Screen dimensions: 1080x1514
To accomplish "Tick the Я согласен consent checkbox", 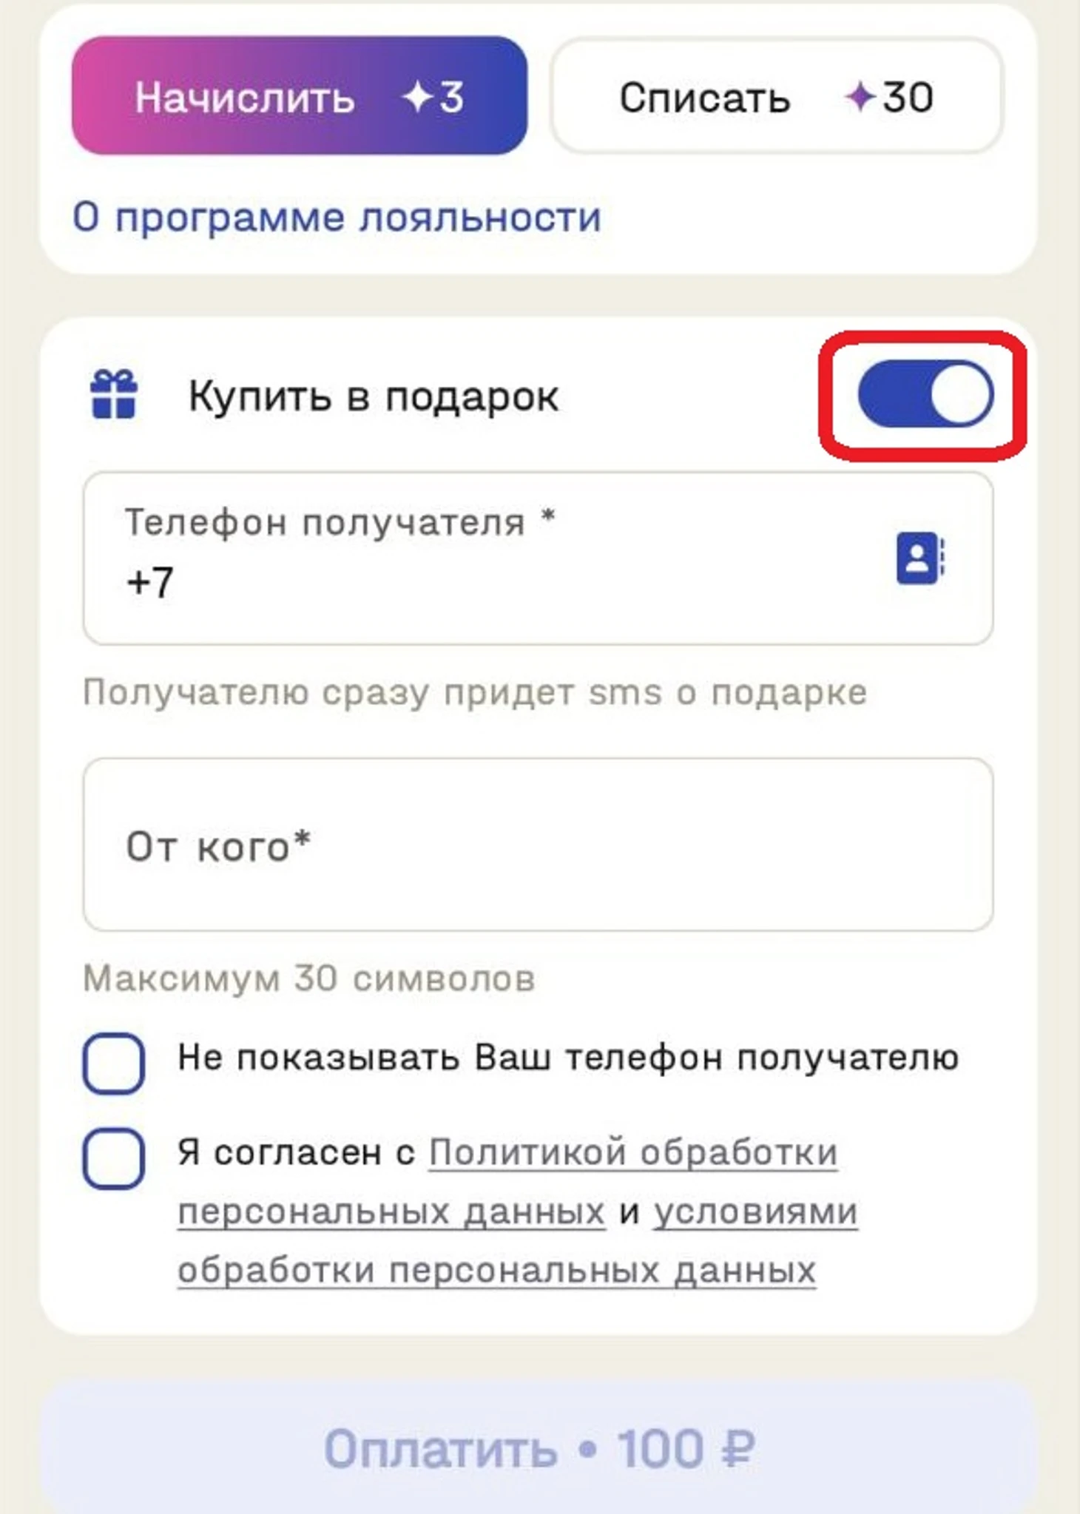I will [x=113, y=1158].
